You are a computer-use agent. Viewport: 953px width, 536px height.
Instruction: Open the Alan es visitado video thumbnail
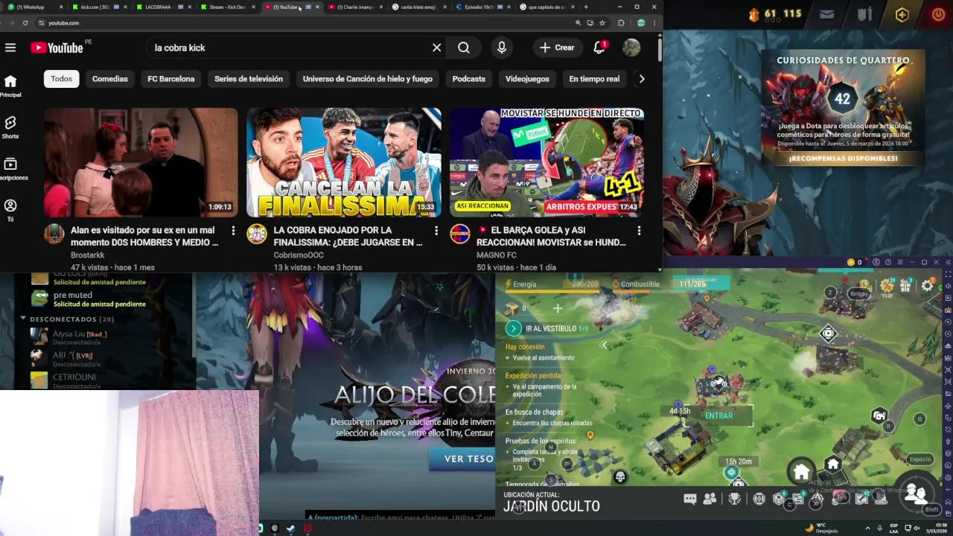pyautogui.click(x=141, y=162)
